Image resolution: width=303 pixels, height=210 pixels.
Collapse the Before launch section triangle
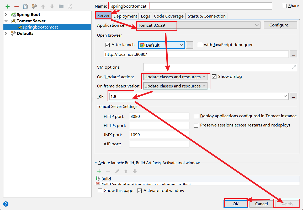point(96,163)
